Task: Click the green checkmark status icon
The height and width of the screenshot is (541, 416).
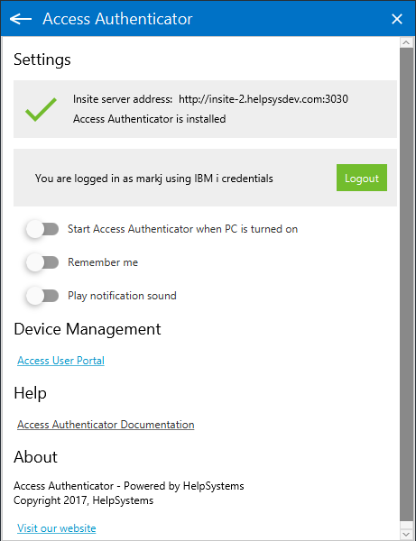Action: tap(41, 109)
